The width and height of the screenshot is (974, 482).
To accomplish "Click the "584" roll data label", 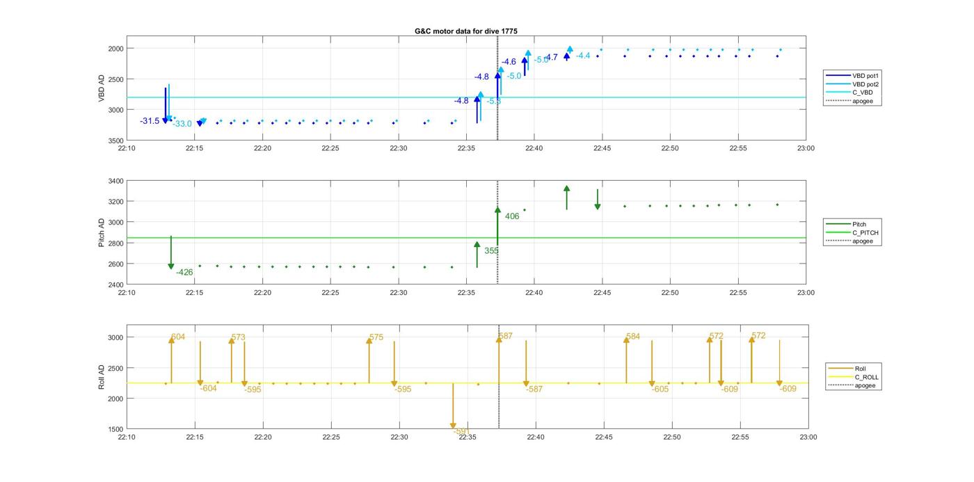I will (633, 337).
